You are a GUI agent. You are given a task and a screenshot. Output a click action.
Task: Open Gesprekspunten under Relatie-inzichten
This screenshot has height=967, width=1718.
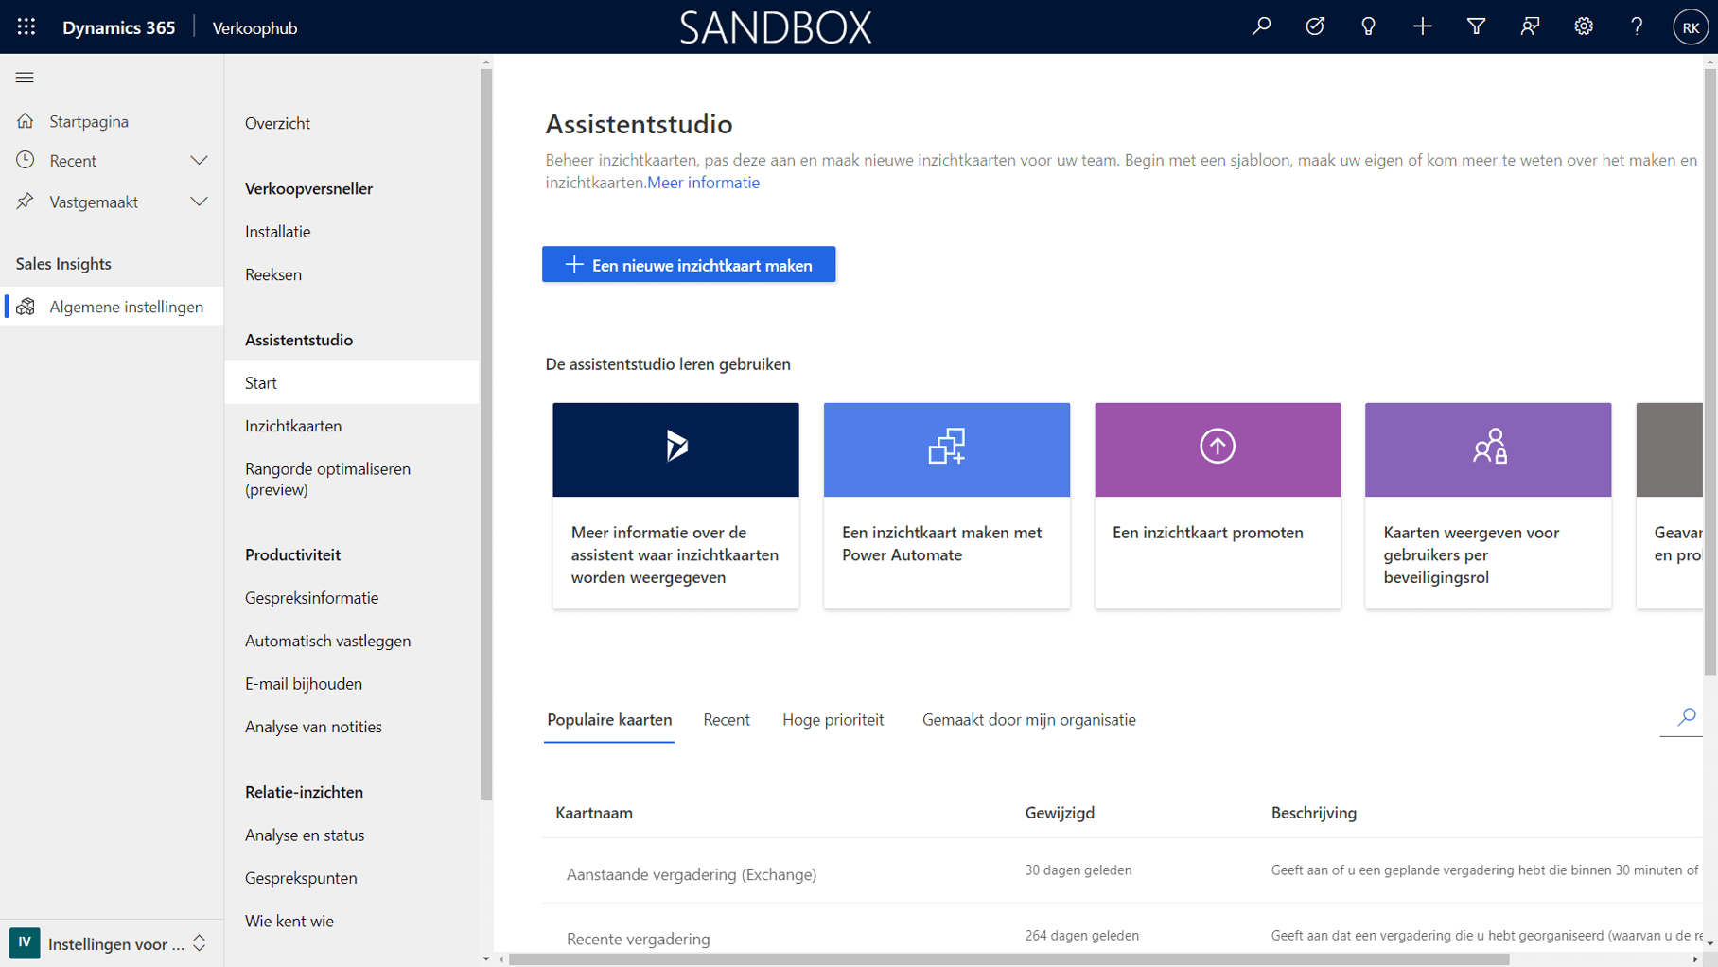point(301,878)
